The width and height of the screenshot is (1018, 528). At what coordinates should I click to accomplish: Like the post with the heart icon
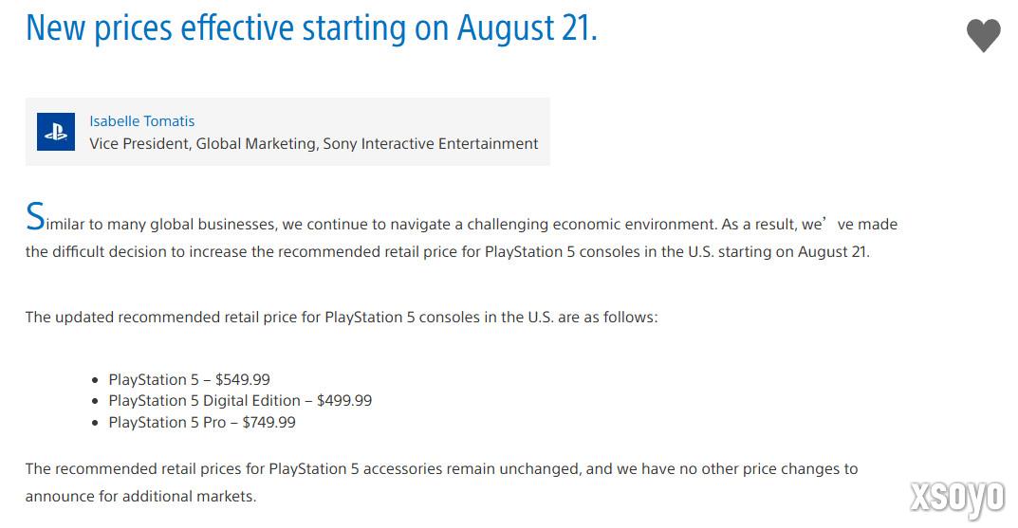984,35
